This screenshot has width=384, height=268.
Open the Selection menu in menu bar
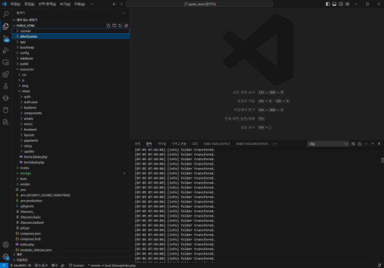(x=47, y=4)
